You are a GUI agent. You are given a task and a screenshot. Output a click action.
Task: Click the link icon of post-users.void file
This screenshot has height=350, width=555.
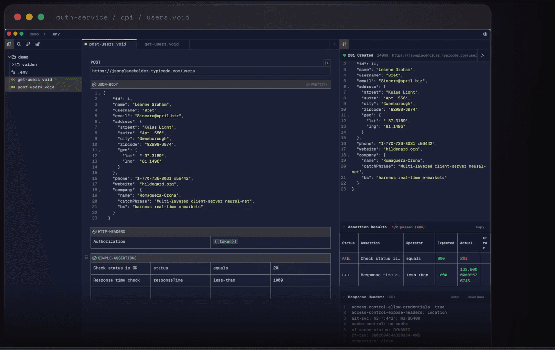[13, 87]
